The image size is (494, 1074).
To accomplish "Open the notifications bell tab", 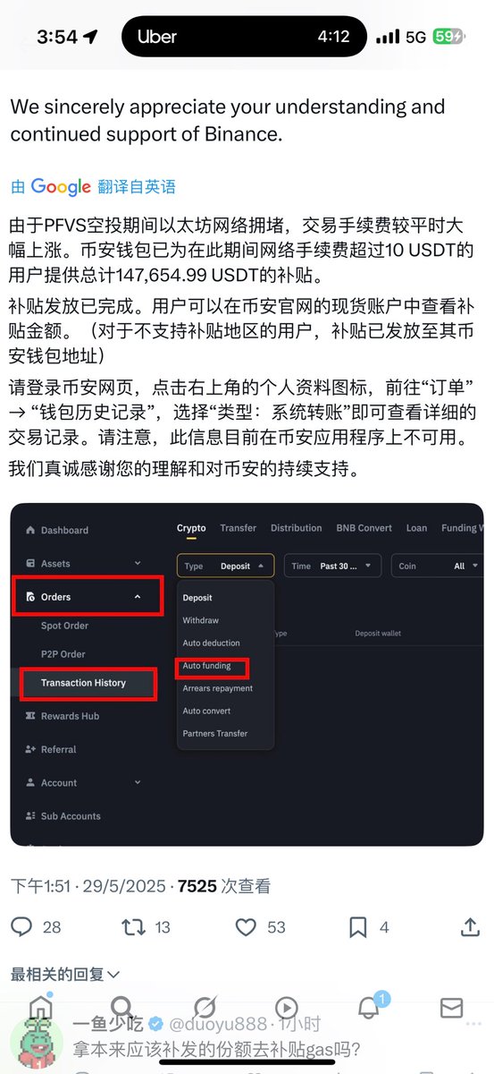I will pyautogui.click(x=369, y=1008).
